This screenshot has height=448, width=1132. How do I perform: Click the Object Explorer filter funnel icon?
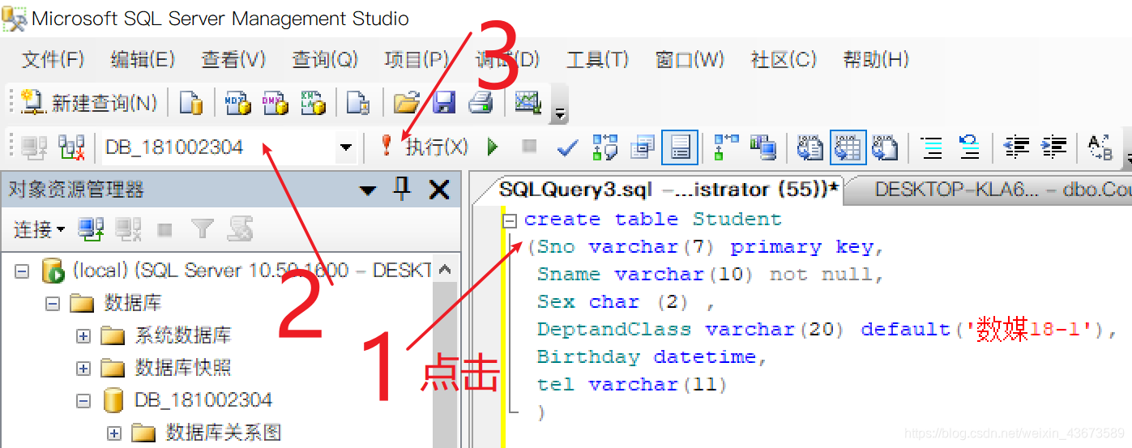pyautogui.click(x=203, y=230)
